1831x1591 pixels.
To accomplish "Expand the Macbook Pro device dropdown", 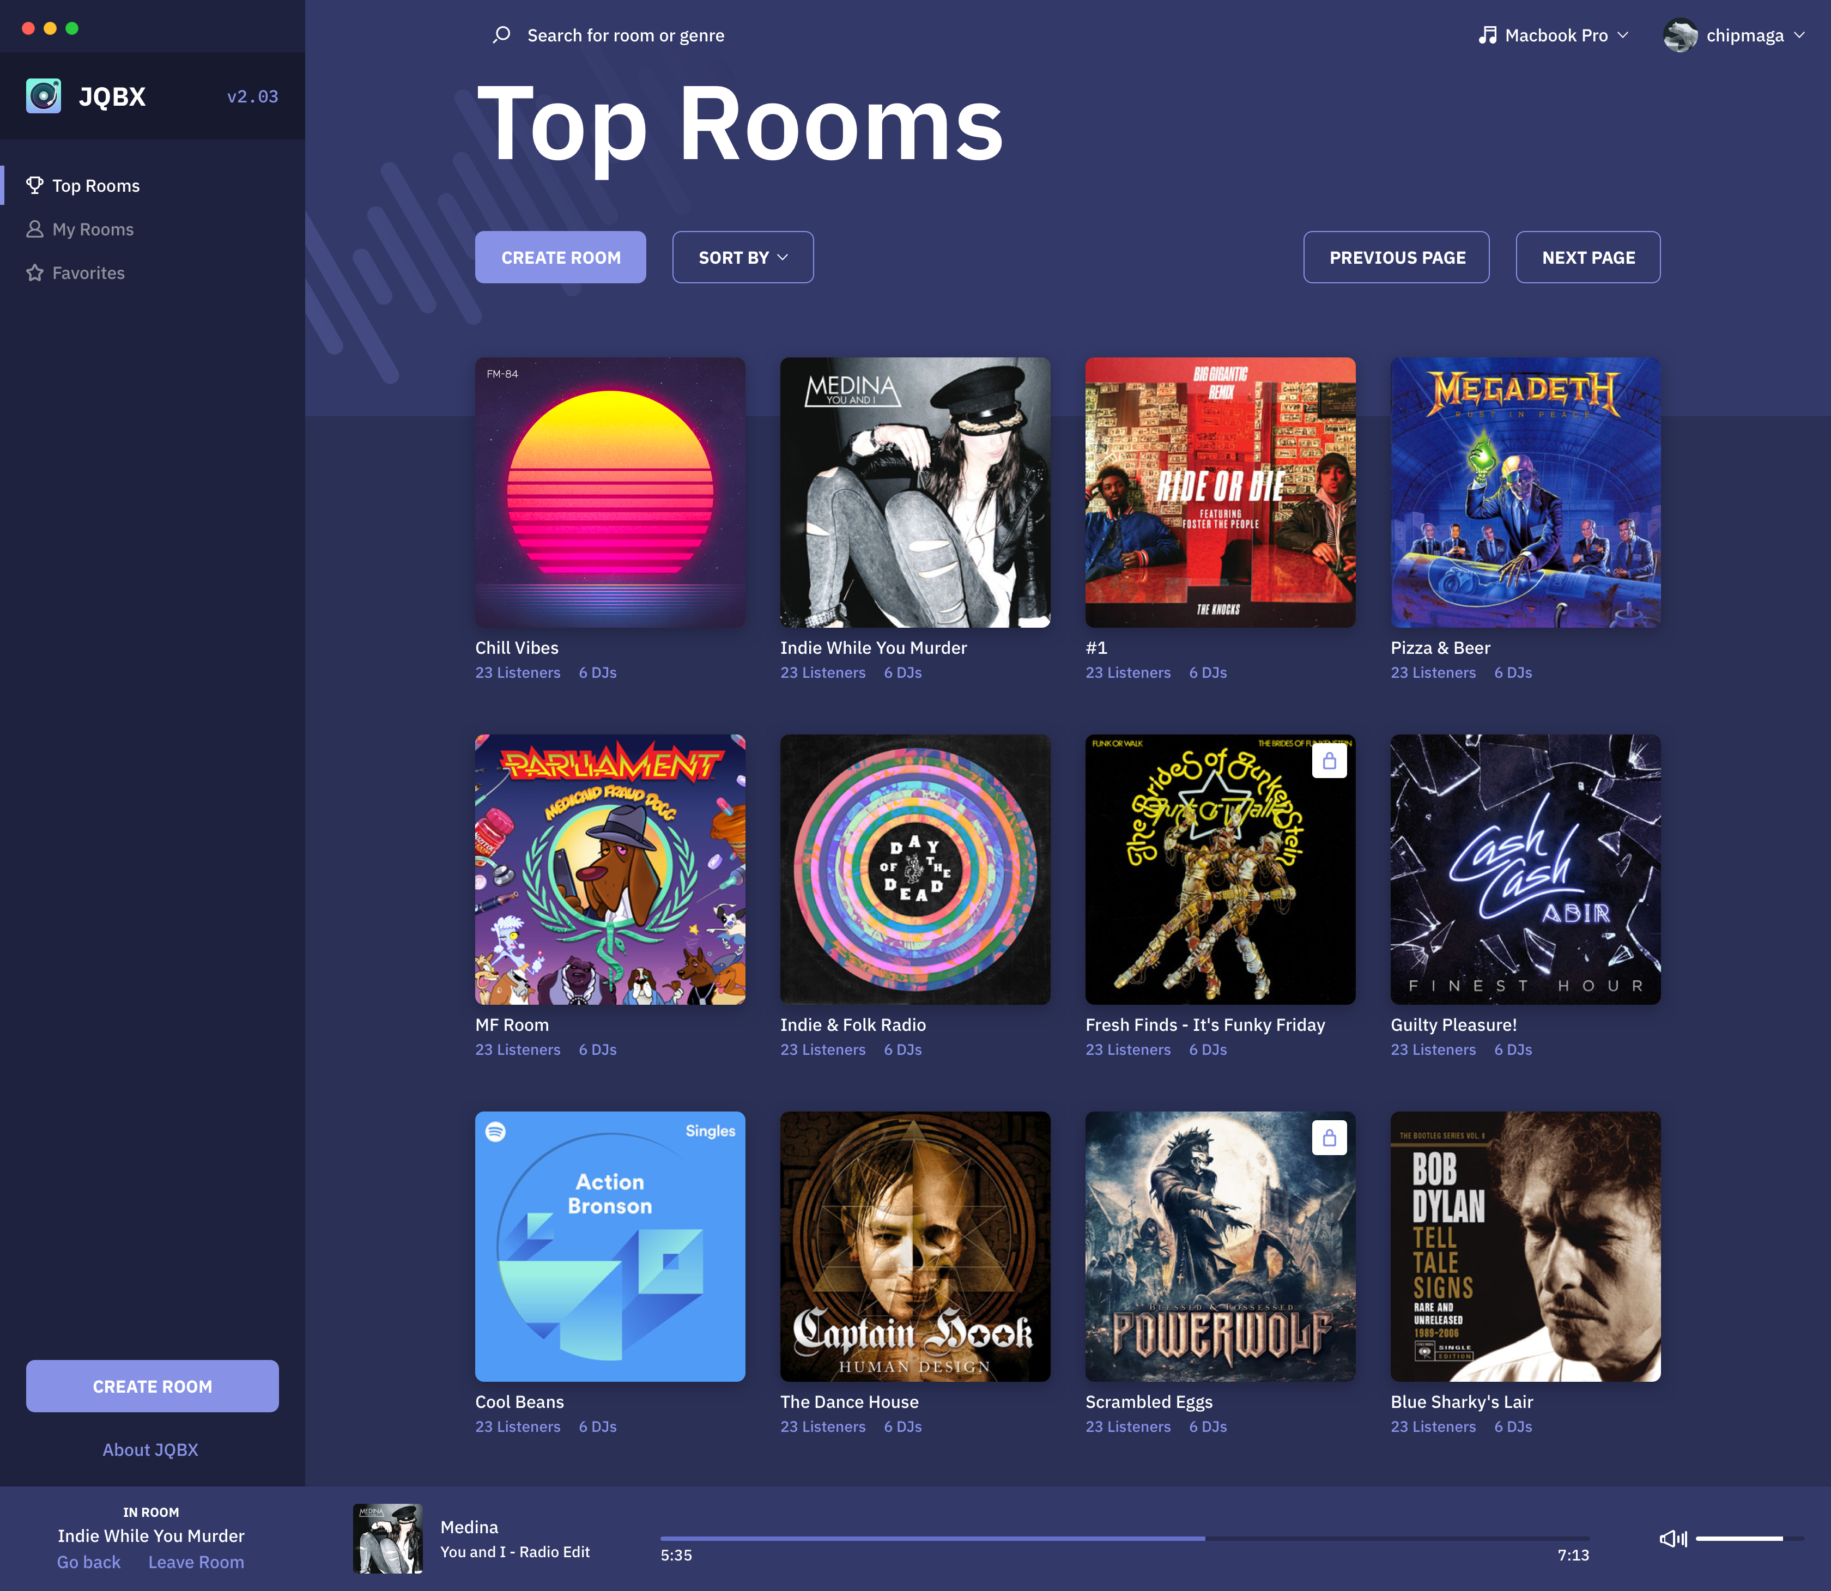I will (1554, 35).
